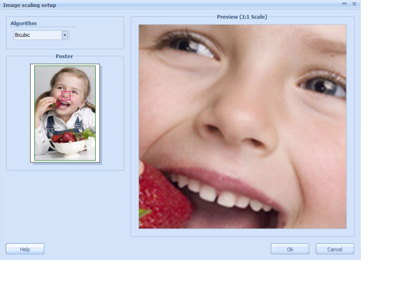Close the Image scaling setup dialog
This screenshot has width=396, height=281.
(x=354, y=4)
